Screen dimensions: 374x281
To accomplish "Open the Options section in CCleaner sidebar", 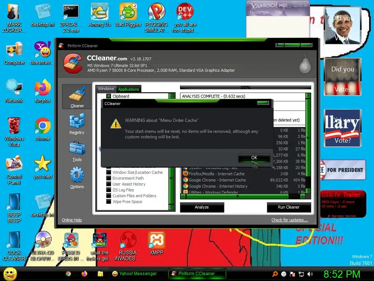I will 77,178.
